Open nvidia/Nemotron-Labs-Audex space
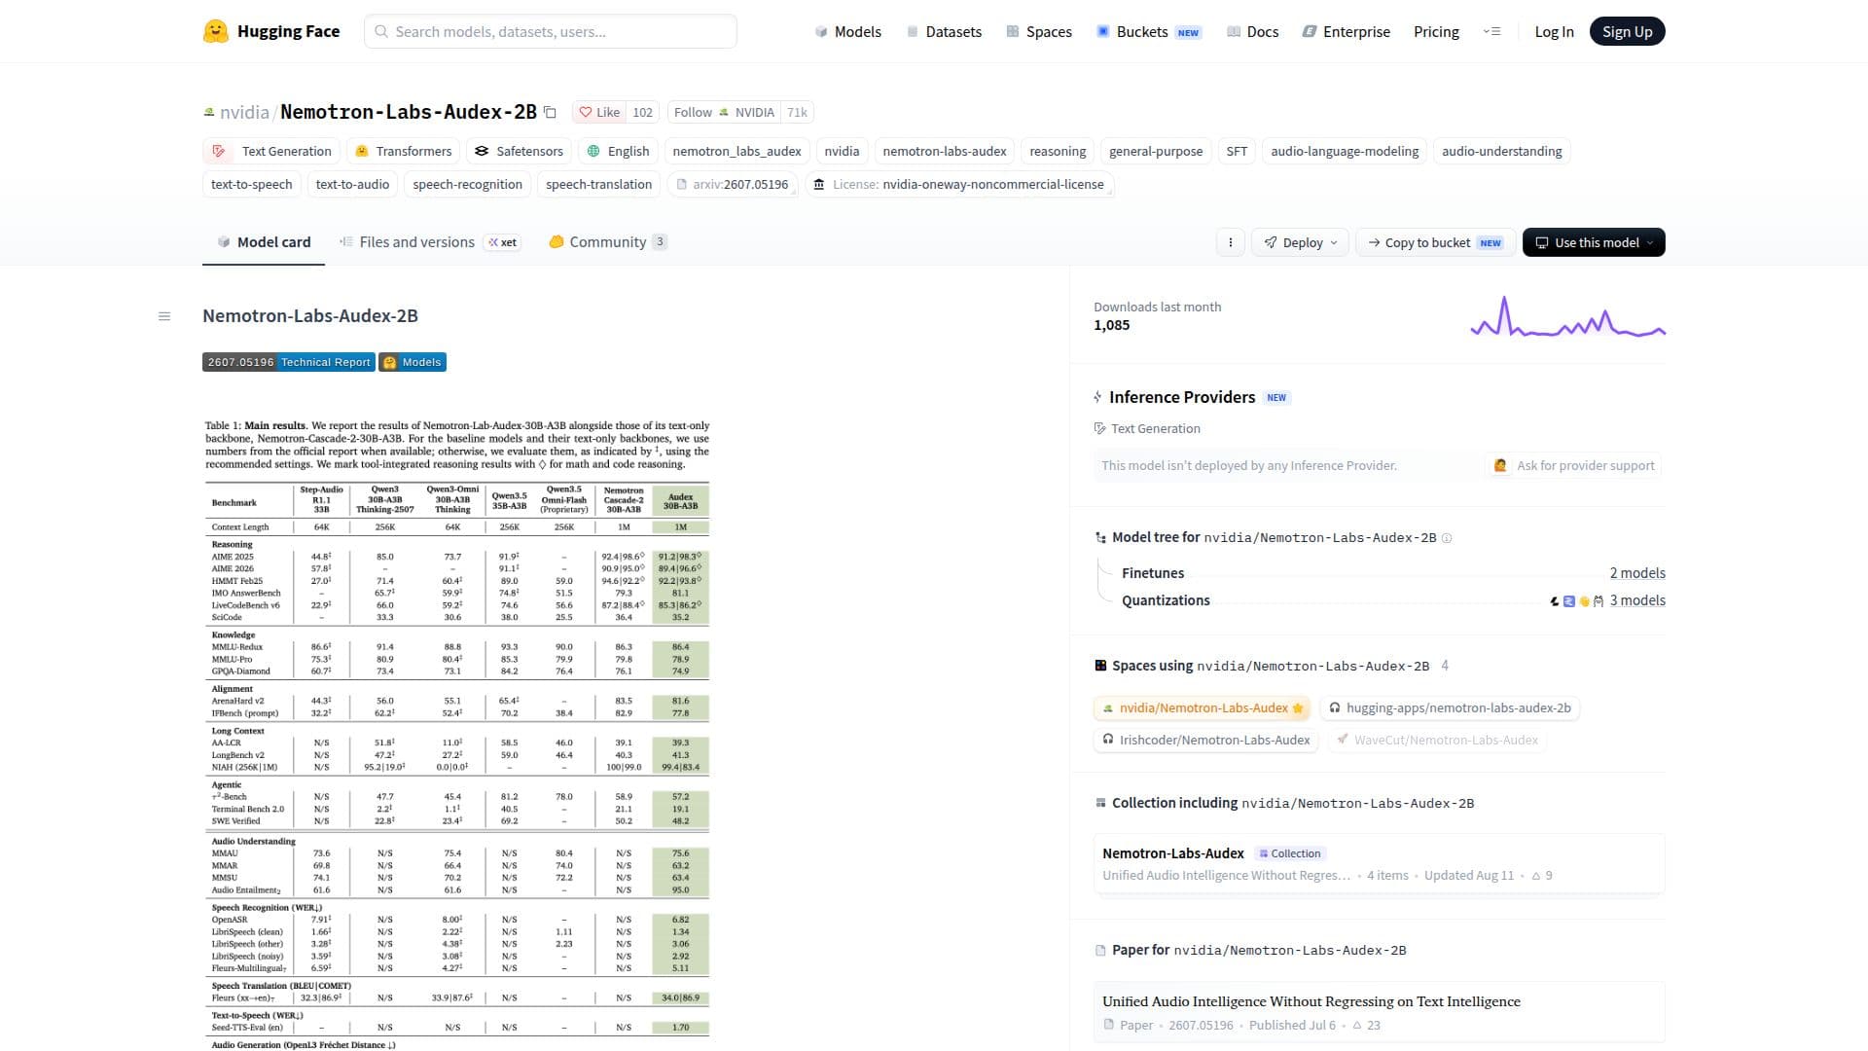Viewport: 1868px width, 1051px height. pyautogui.click(x=1203, y=708)
